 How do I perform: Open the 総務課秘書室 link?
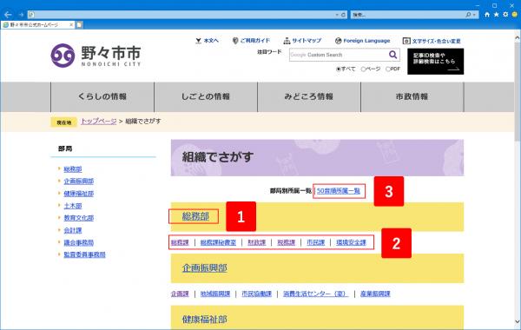coord(218,242)
